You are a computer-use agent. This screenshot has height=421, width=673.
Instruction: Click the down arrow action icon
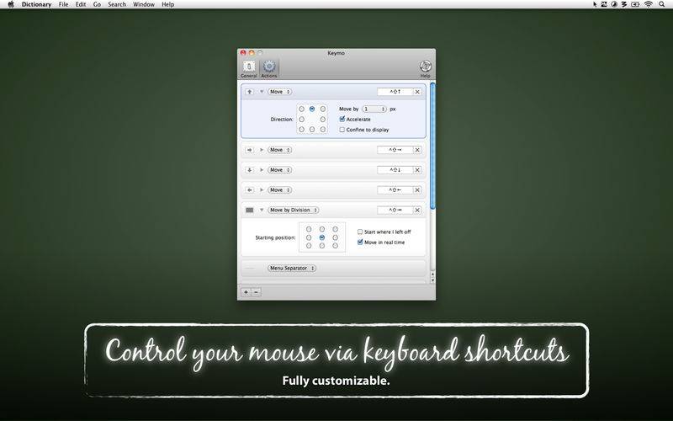(x=250, y=169)
